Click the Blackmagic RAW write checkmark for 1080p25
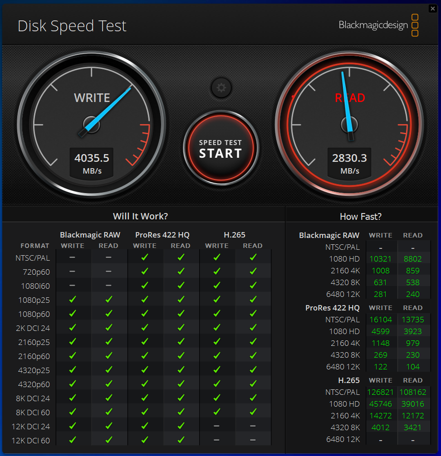The height and width of the screenshot is (456, 441). [x=73, y=300]
